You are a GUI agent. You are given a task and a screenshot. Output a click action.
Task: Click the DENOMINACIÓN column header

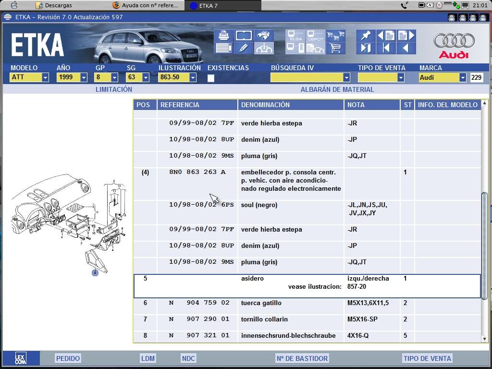pos(291,105)
